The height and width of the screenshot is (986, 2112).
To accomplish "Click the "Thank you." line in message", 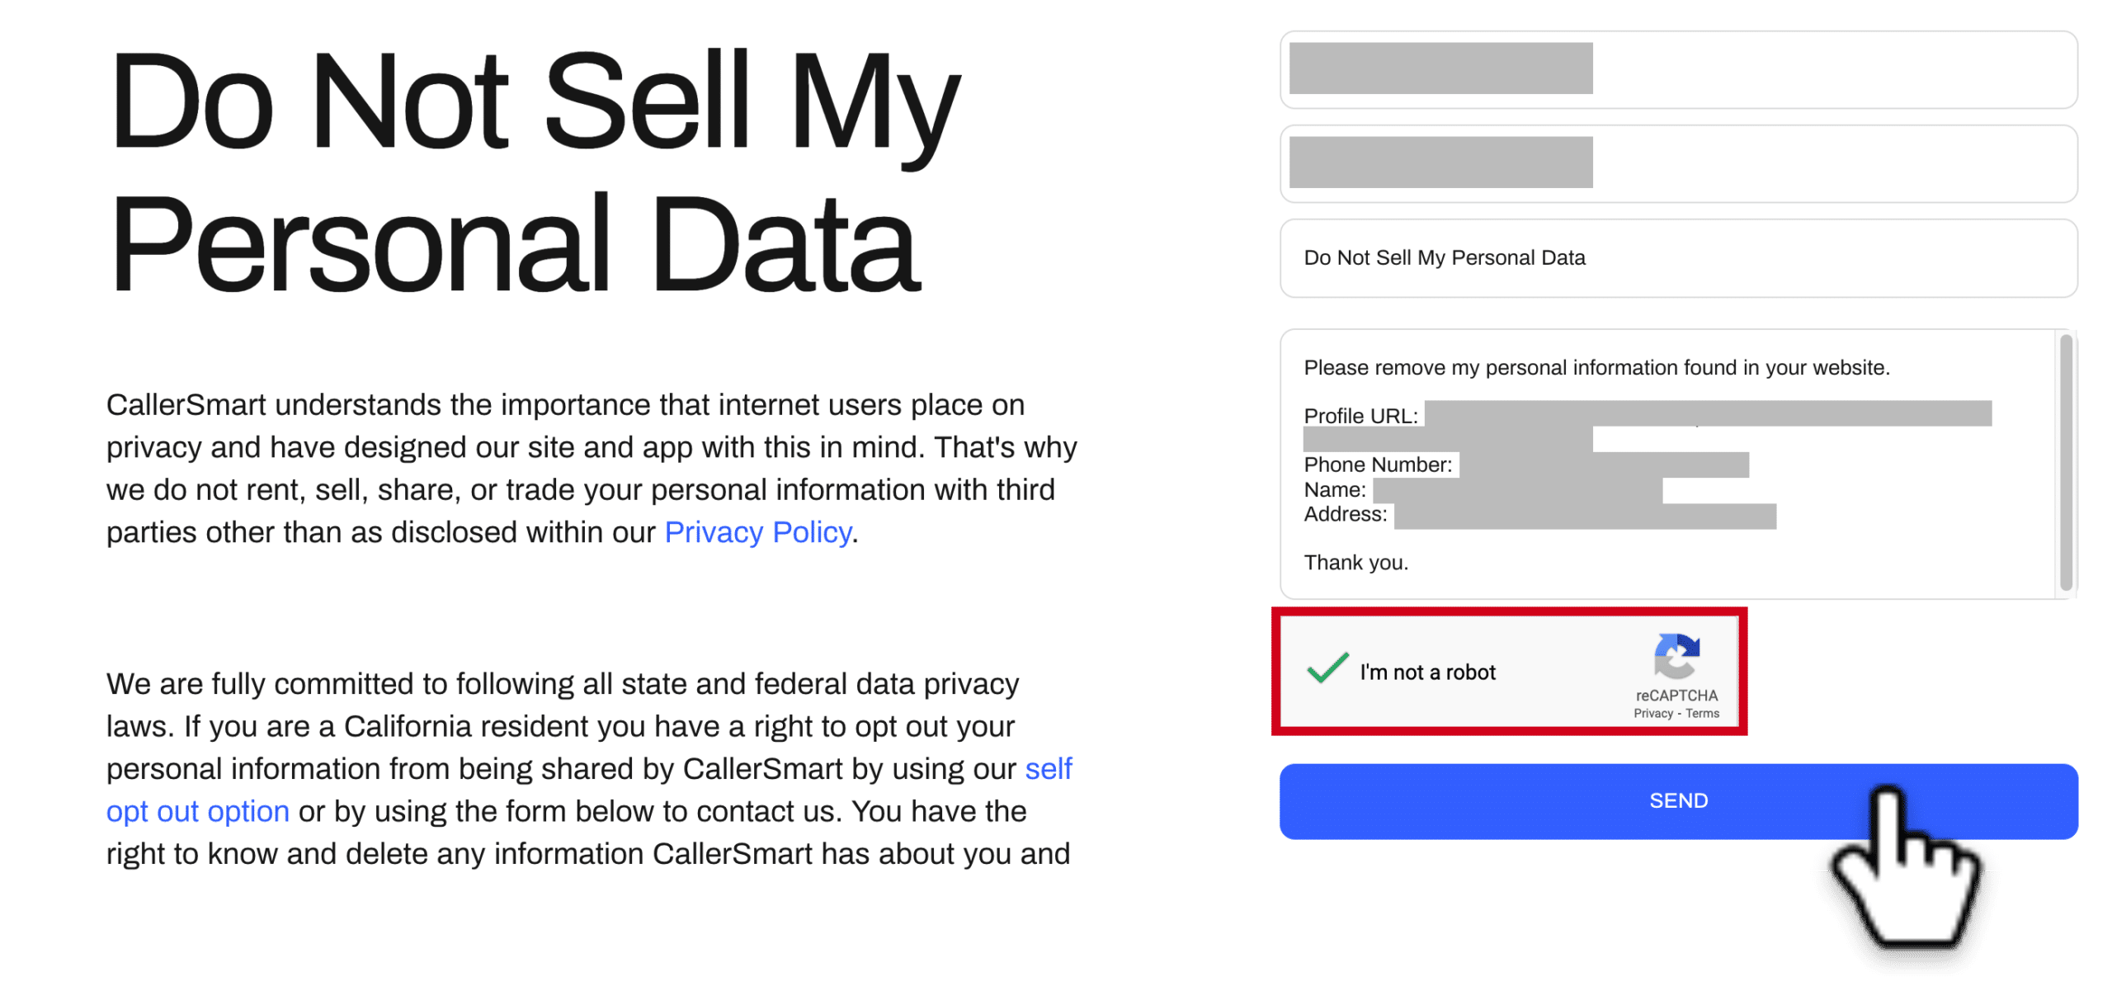I will [1355, 563].
